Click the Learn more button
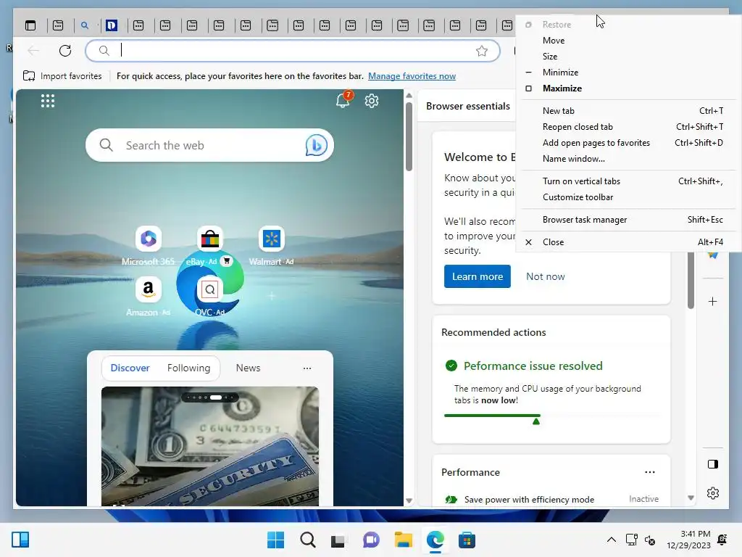The height and width of the screenshot is (557, 742). pos(477,276)
